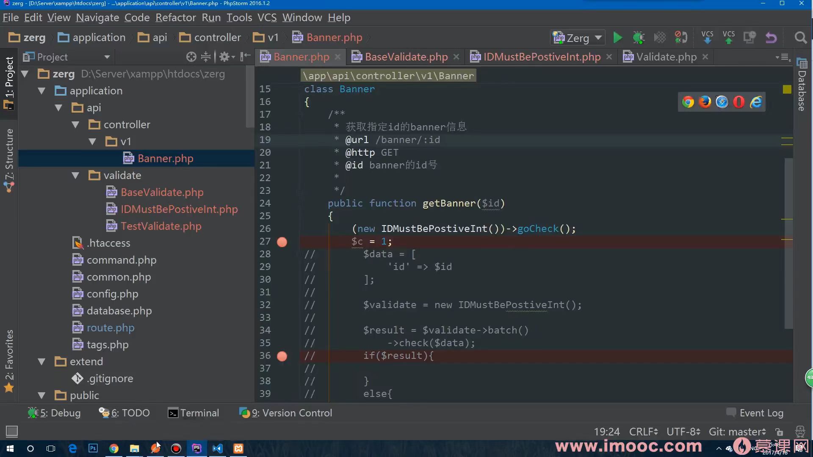Toggle the breakpoint on line 36
813x457 pixels.
(282, 356)
